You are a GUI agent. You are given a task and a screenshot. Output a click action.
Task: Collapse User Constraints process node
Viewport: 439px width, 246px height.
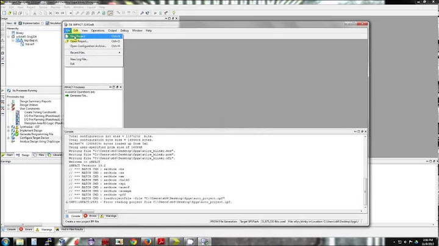click(9, 108)
